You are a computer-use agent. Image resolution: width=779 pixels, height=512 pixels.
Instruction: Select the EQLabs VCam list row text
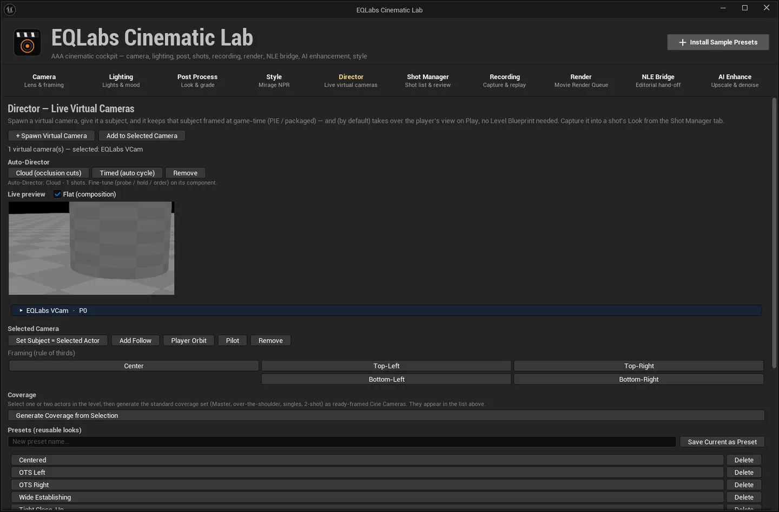(57, 311)
